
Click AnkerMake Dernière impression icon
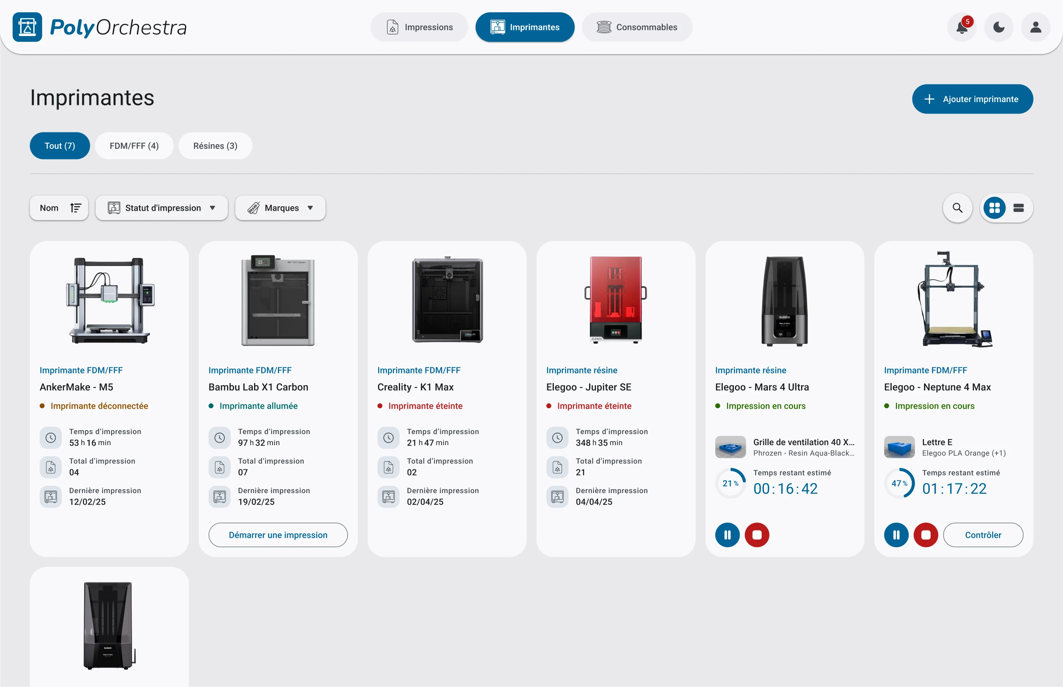[51, 496]
